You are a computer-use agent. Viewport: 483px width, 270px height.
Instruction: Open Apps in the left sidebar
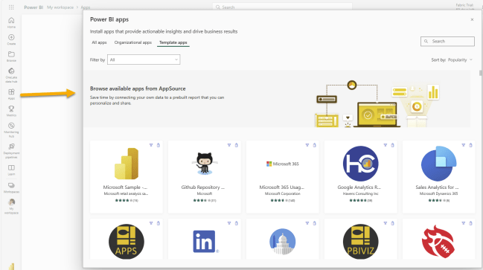tap(11, 94)
